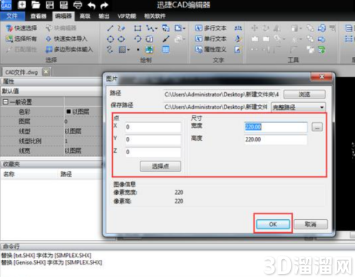Click the 线型 value 以图层
The width and height of the screenshot is (355, 277).
point(73,131)
